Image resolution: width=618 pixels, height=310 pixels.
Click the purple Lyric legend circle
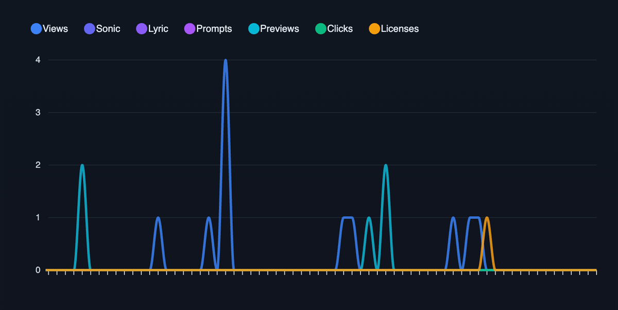(x=142, y=29)
